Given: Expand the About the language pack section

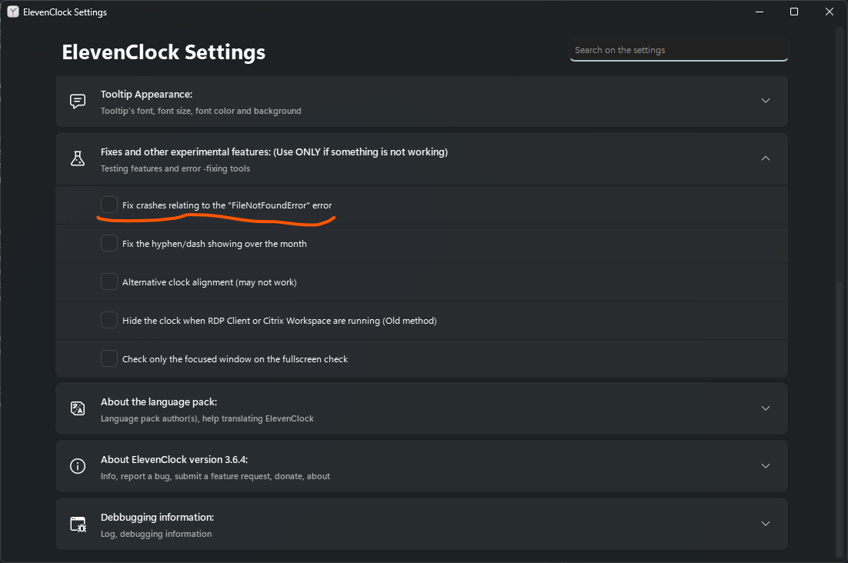Looking at the screenshot, I should point(766,408).
